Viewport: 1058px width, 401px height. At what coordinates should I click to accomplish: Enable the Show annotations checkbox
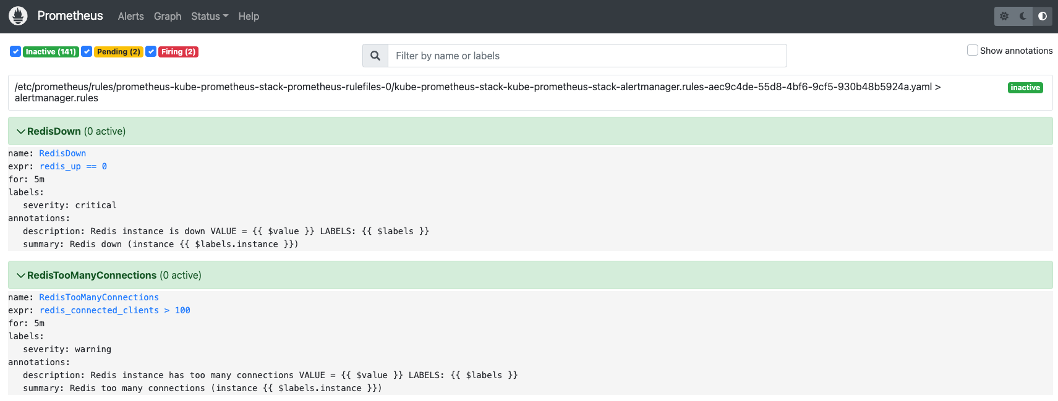pos(973,50)
